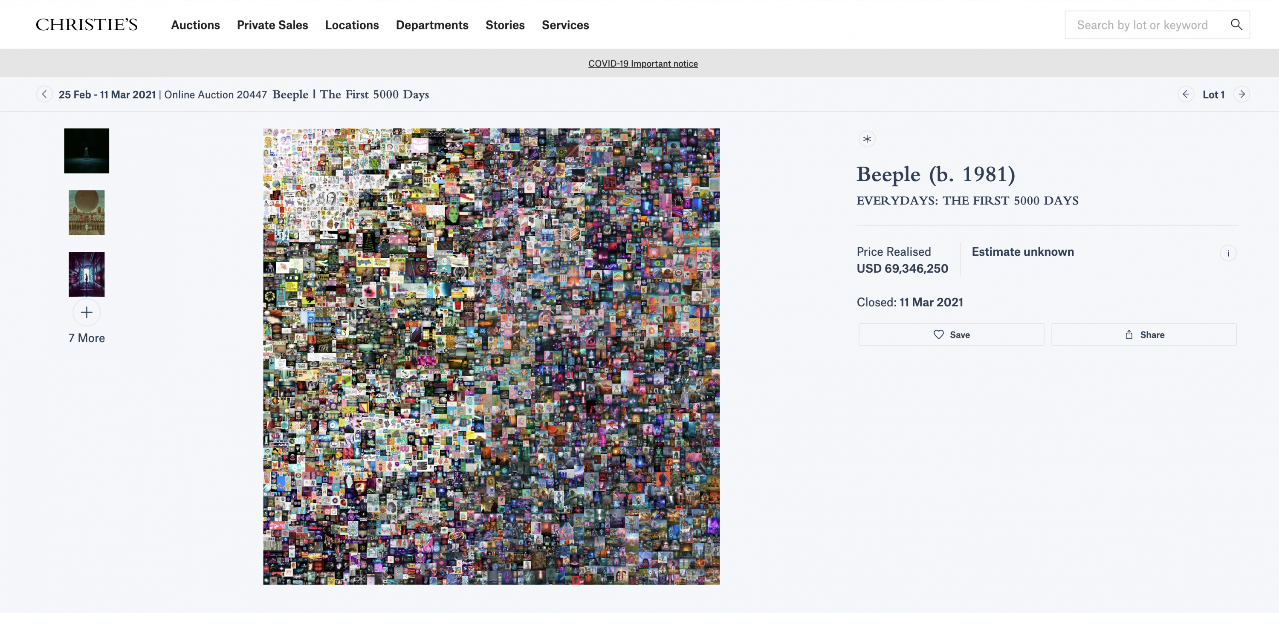
Task: Share this lot
Action: 1144,335
